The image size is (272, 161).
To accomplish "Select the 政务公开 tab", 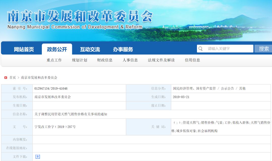I will pos(57,49).
